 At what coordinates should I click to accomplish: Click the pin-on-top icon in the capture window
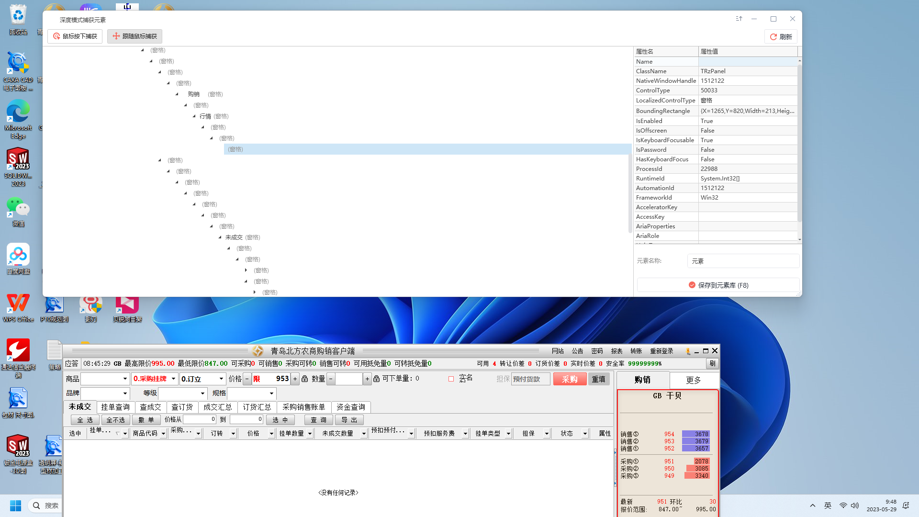point(739,19)
